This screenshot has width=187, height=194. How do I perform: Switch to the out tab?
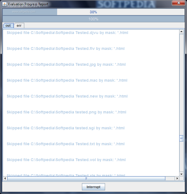click(8, 26)
